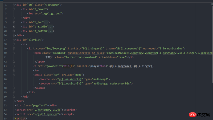213x120 pixels.
Task: Expand the folded t_bottom div on line 28
Action: 14,31
